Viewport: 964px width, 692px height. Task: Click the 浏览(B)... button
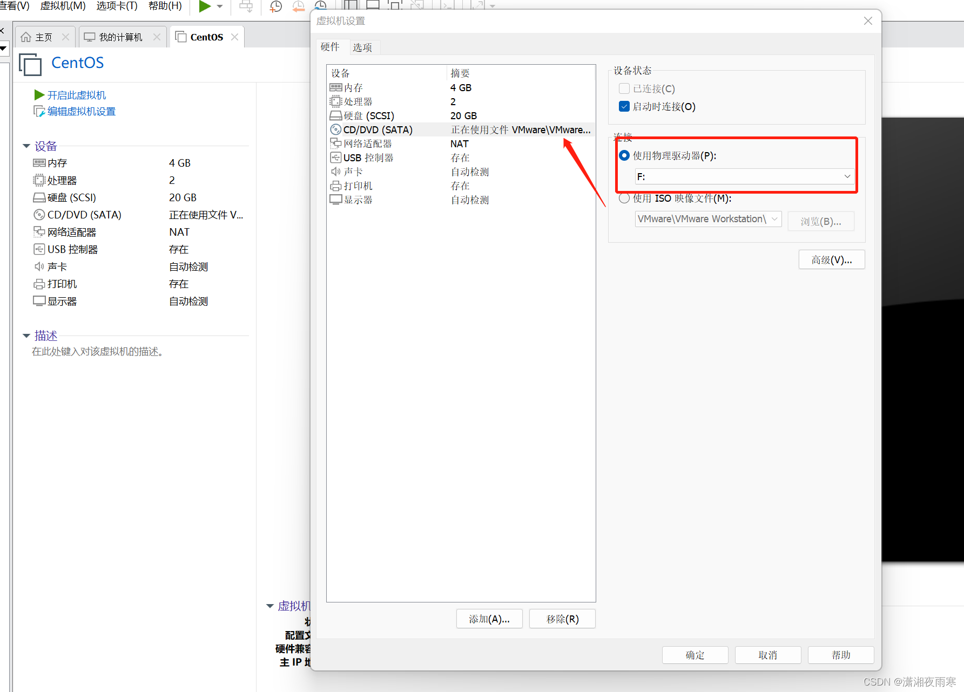(821, 221)
